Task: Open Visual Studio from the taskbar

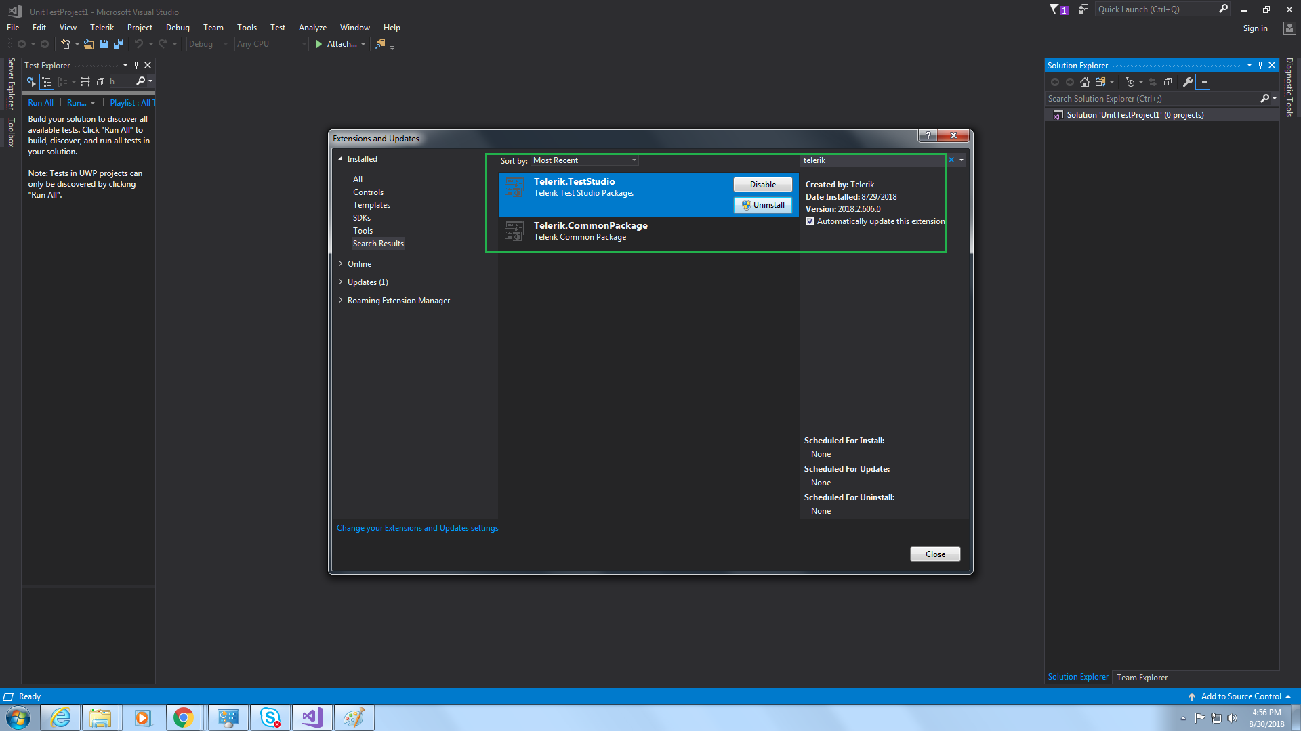Action: click(x=312, y=717)
